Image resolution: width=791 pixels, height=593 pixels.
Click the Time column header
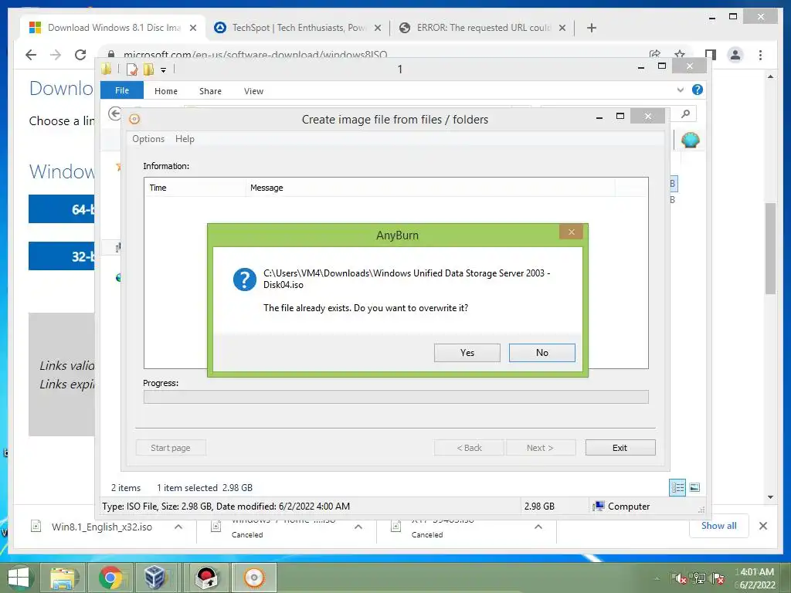pyautogui.click(x=195, y=188)
